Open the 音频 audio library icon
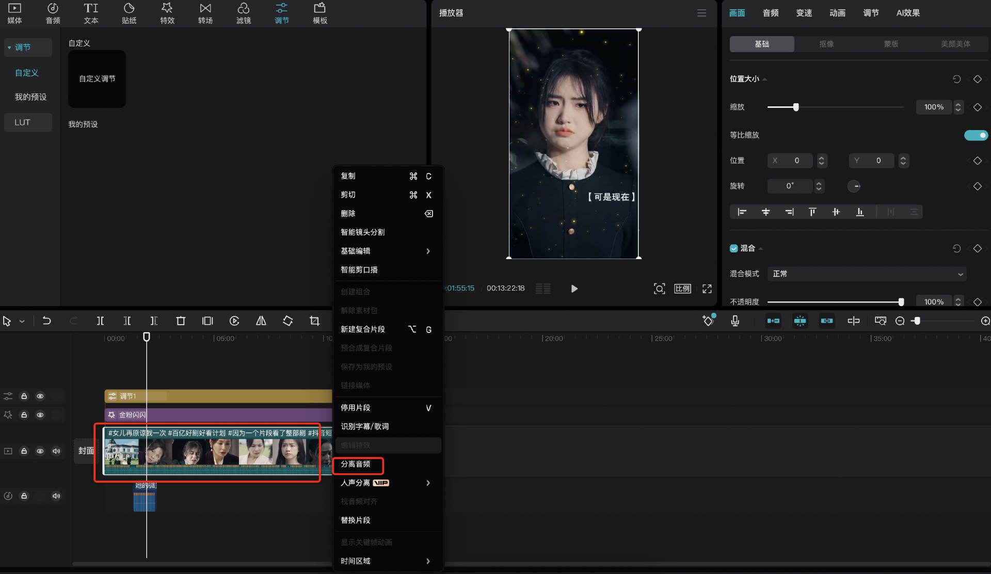The image size is (991, 574). pyautogui.click(x=53, y=13)
